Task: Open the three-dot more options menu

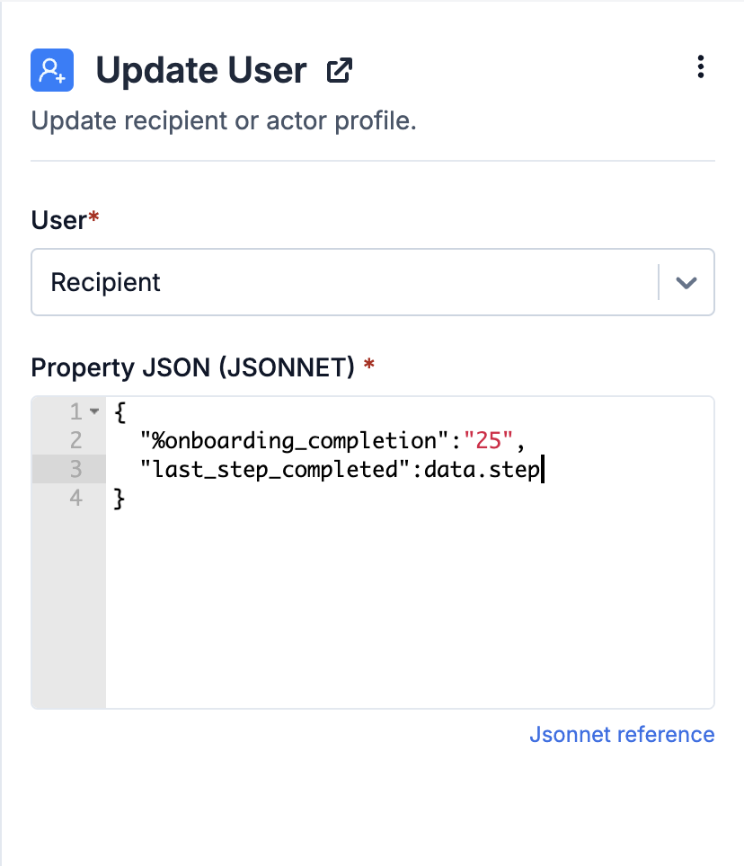Action: 700,66
